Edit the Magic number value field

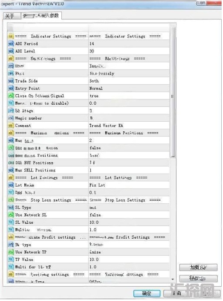point(129,118)
